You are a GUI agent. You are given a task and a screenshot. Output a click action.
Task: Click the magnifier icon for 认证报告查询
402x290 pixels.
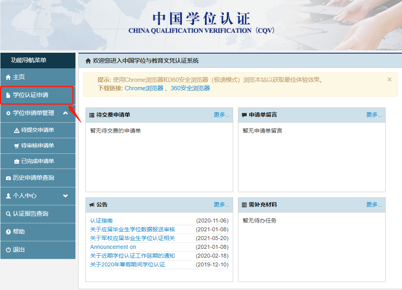point(8,214)
